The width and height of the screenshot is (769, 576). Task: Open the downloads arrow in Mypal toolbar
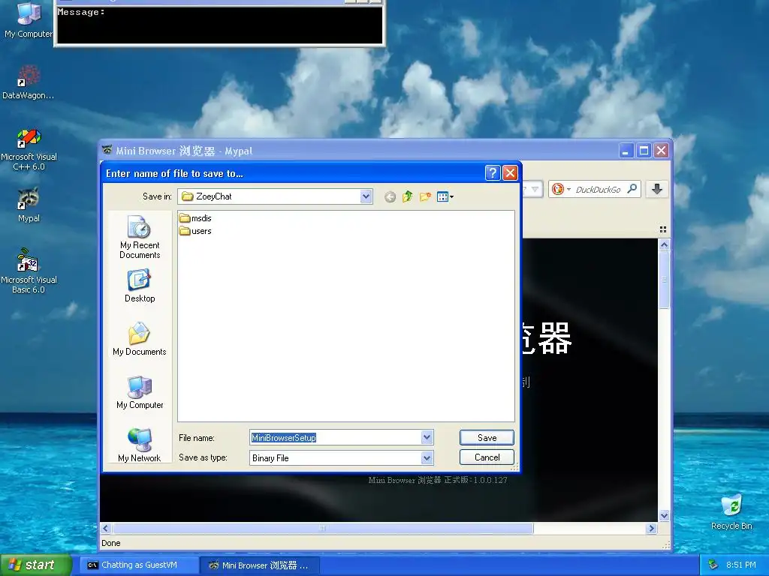pos(657,189)
